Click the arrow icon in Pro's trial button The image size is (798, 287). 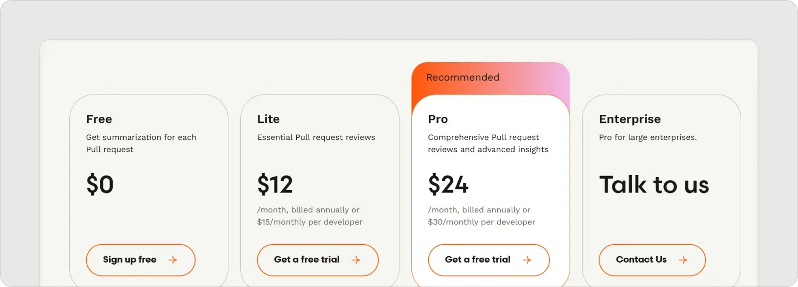click(528, 260)
